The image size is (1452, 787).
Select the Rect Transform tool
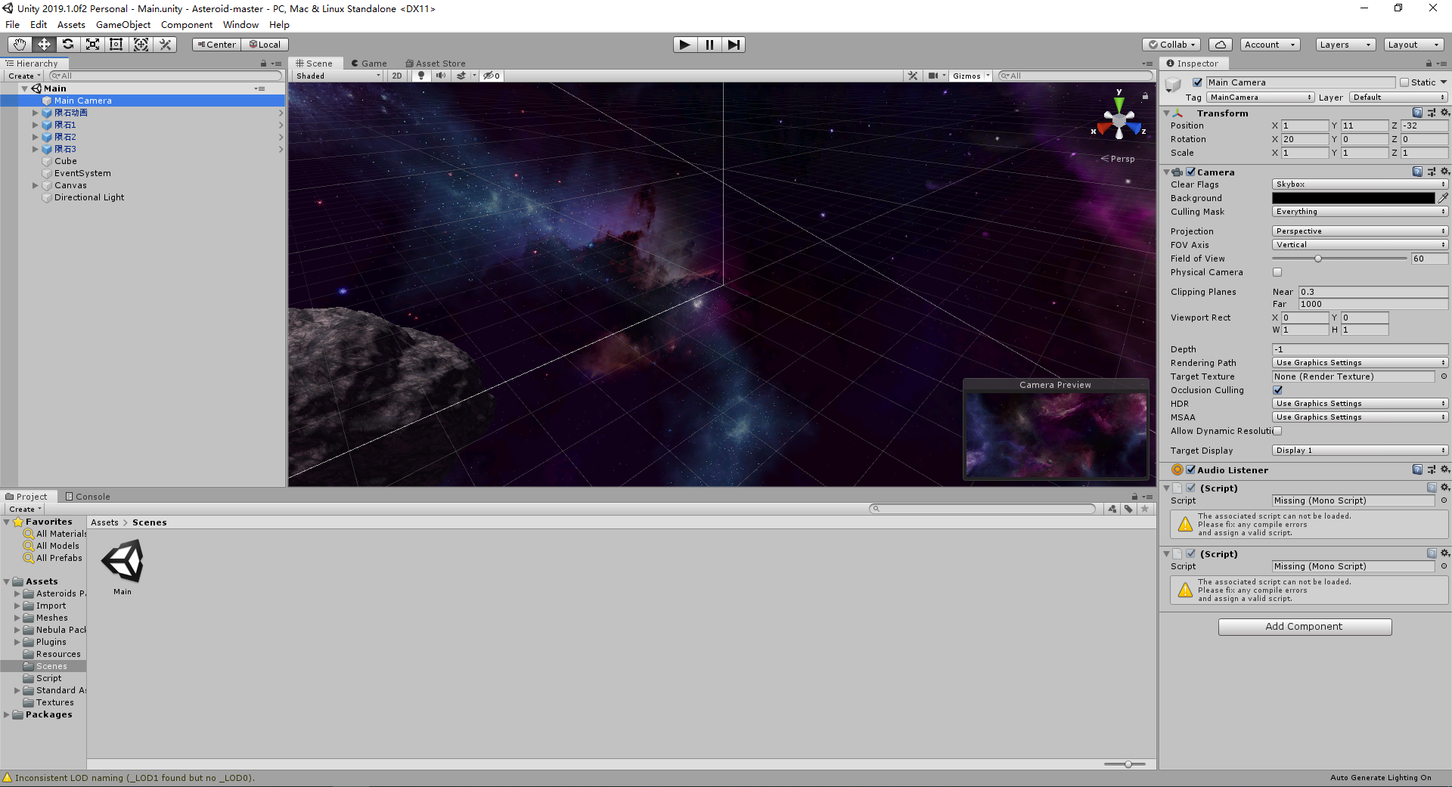pos(116,45)
